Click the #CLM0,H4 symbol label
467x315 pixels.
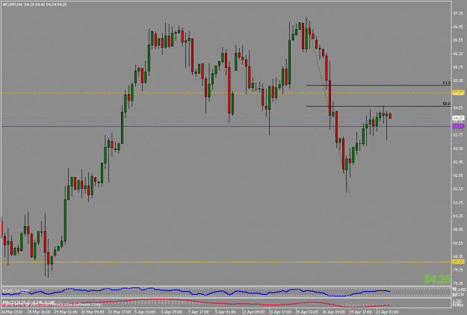[12, 4]
